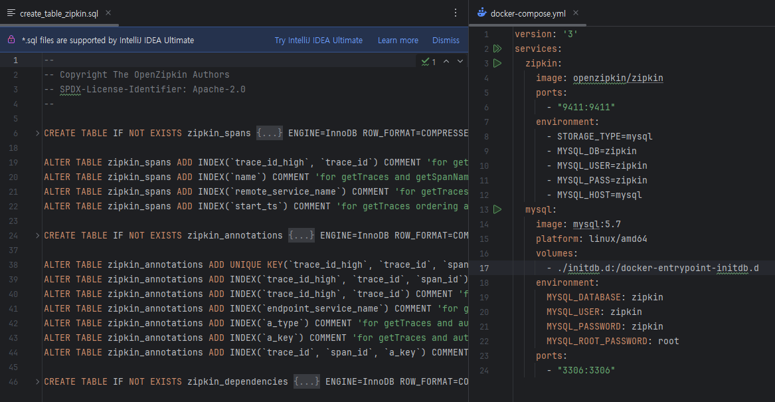Screen dimensions: 775x402
Task: Expand folded {...} block after zipkin_annotations
Action: [301, 235]
